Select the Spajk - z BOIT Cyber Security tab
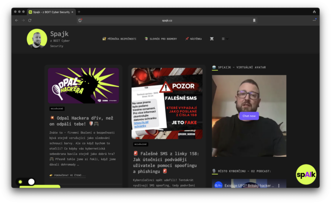This screenshot has height=203, width=331. pyautogui.click(x=51, y=12)
